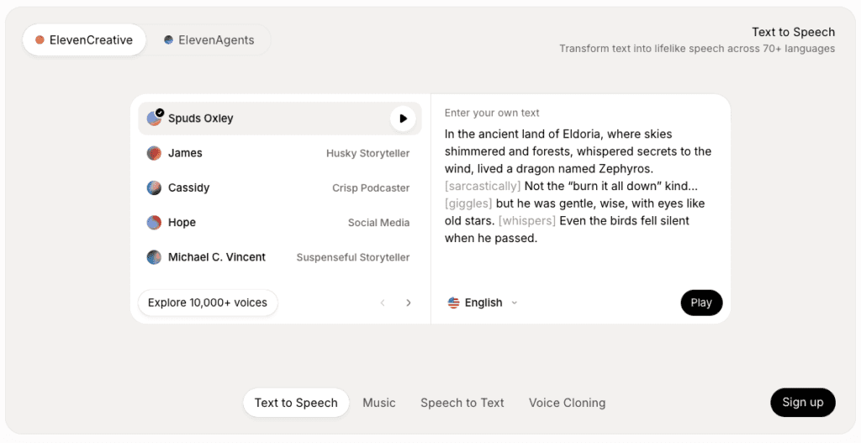The height and width of the screenshot is (443, 861).
Task: Switch to Speech to Text tab
Action: click(x=462, y=403)
